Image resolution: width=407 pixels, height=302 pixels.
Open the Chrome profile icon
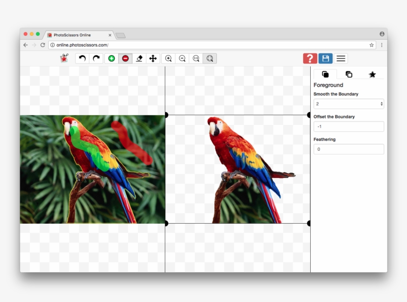pyautogui.click(x=382, y=34)
